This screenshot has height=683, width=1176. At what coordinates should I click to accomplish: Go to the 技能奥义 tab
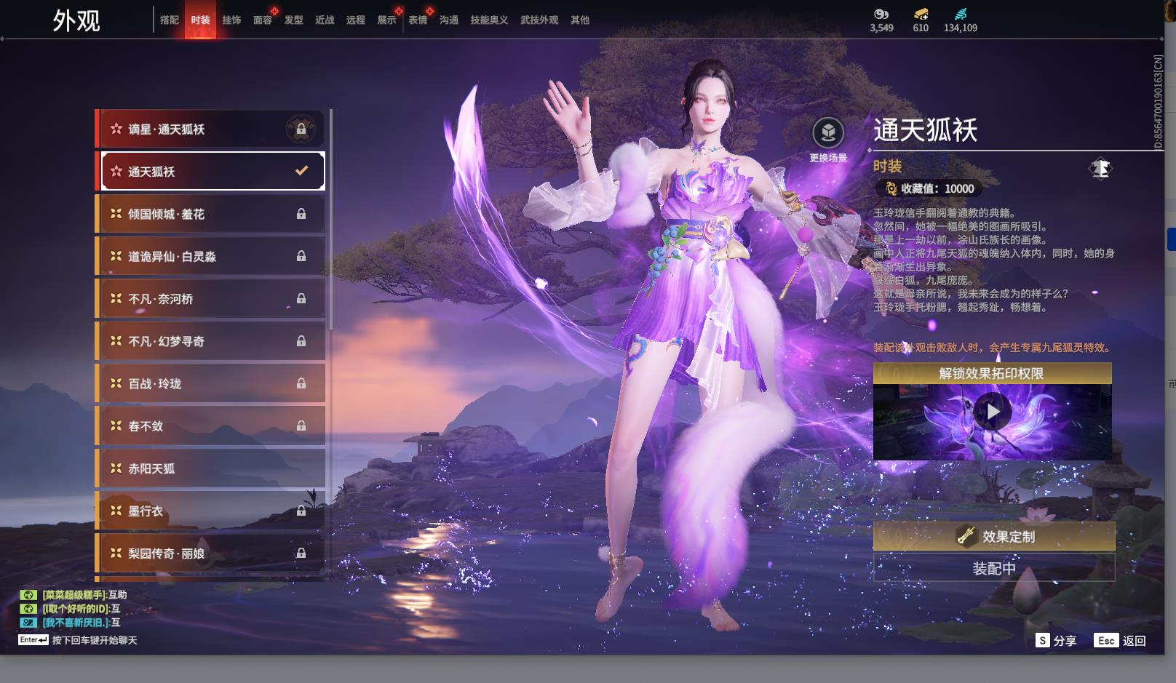(x=489, y=20)
